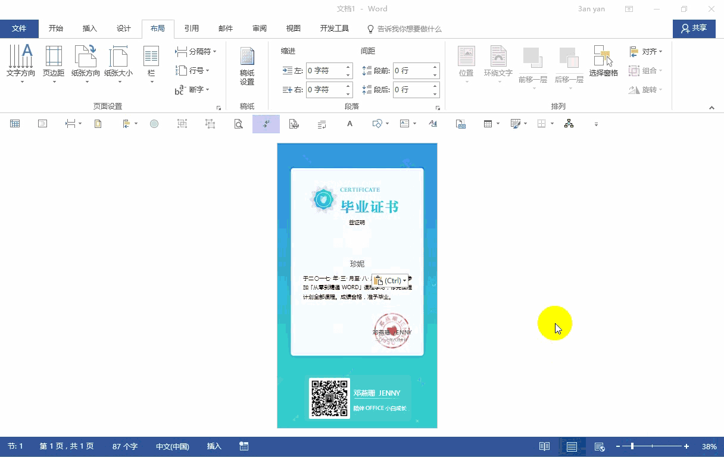Click the letter A font icon in toolbar
The width and height of the screenshot is (724, 457).
tap(350, 124)
